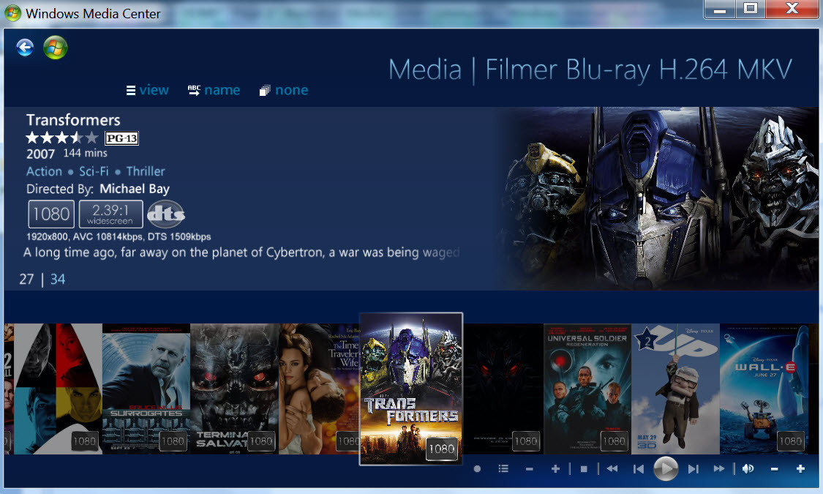The width and height of the screenshot is (823, 494).
Task: Click the stacked pages icon beside none
Action: (x=265, y=91)
